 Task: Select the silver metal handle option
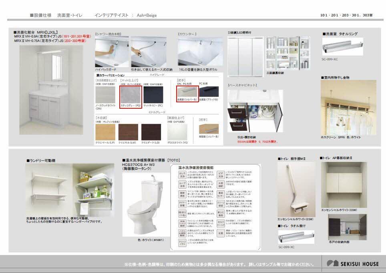[186, 92]
